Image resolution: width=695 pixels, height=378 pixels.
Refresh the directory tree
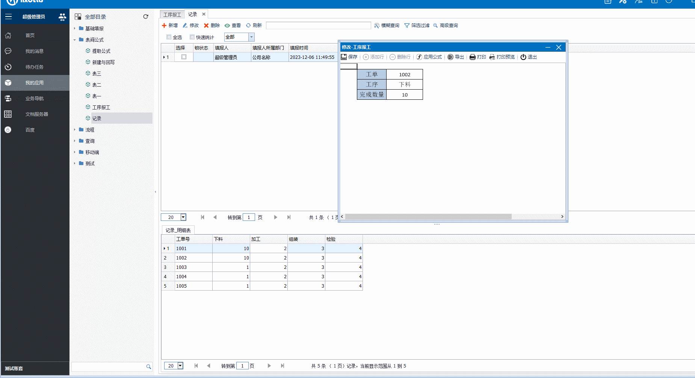click(x=146, y=16)
